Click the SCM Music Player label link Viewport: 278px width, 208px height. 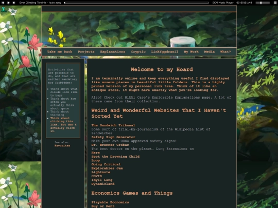pyautogui.click(x=223, y=3)
